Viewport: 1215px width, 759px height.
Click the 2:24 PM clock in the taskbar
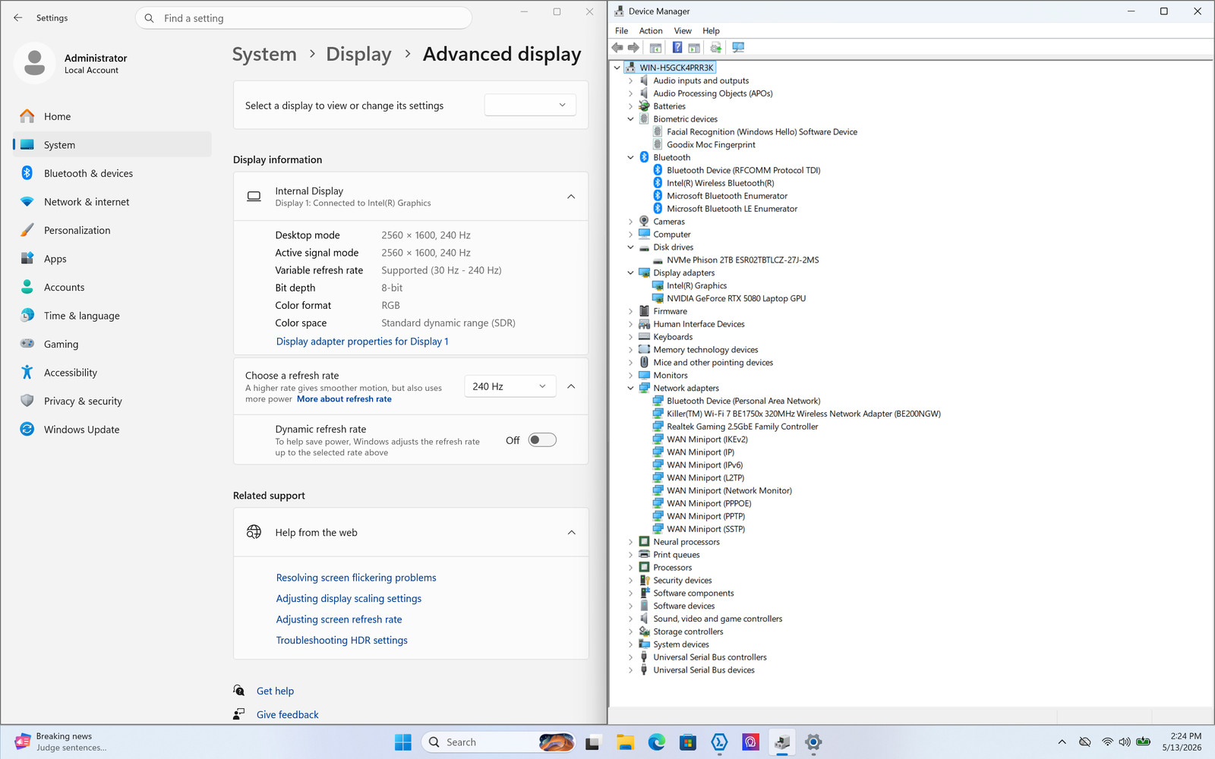(1185, 736)
